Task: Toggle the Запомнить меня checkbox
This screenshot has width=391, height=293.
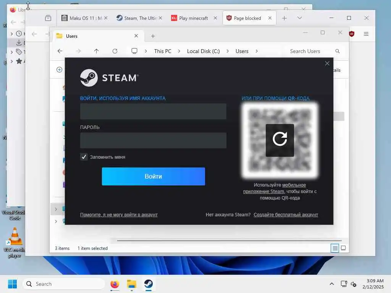Action: [x=84, y=157]
